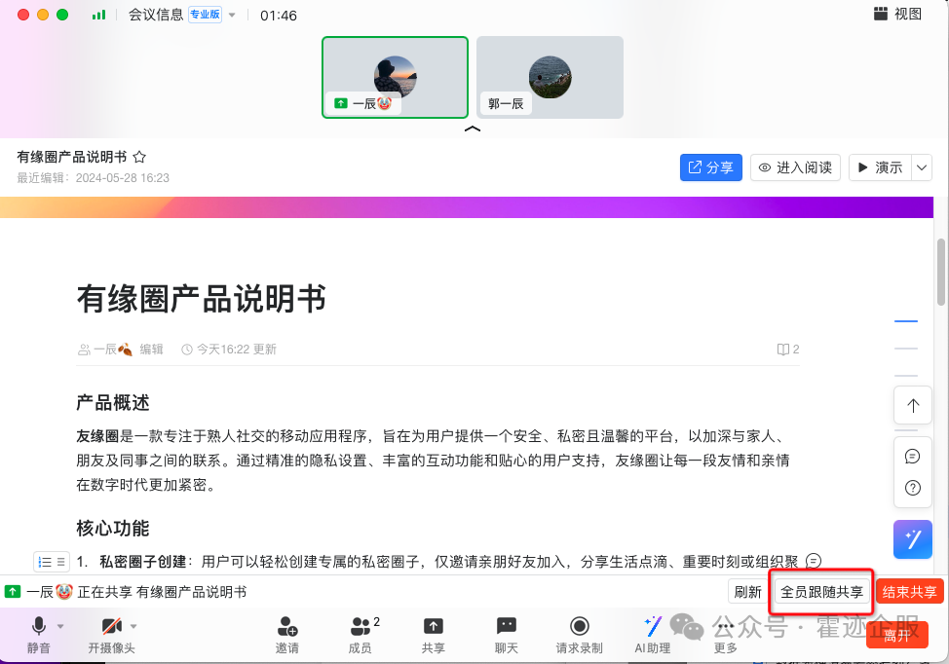Open the 更多 more options menu
Screen dimensions: 949x664
coord(725,635)
